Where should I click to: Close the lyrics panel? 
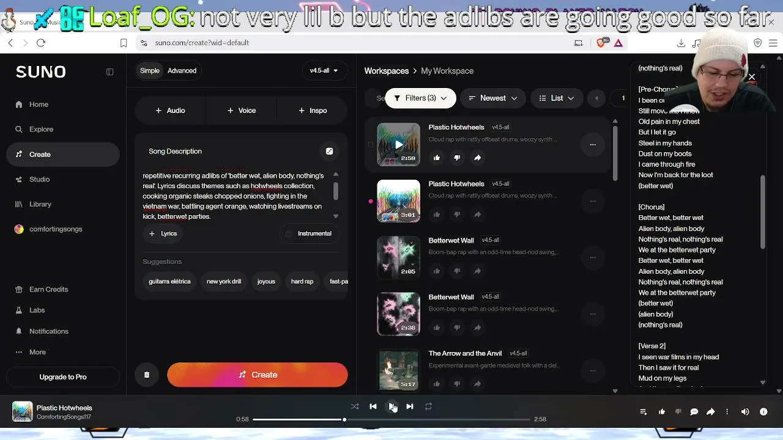[752, 77]
